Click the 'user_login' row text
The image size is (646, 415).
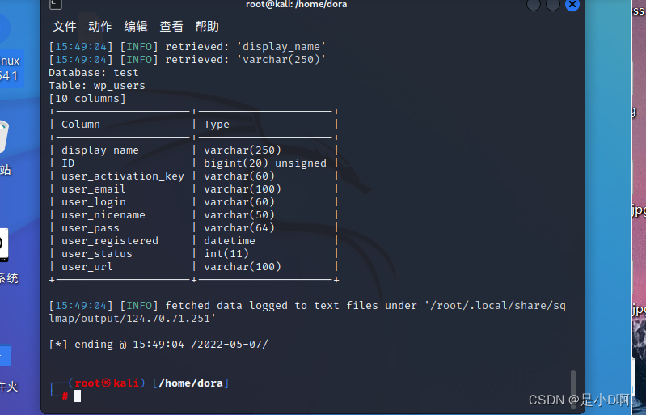[94, 202]
